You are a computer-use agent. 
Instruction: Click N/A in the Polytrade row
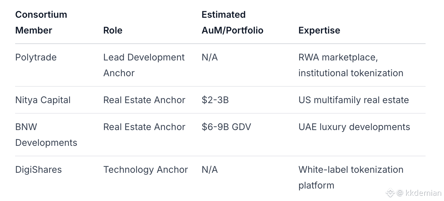click(x=210, y=57)
